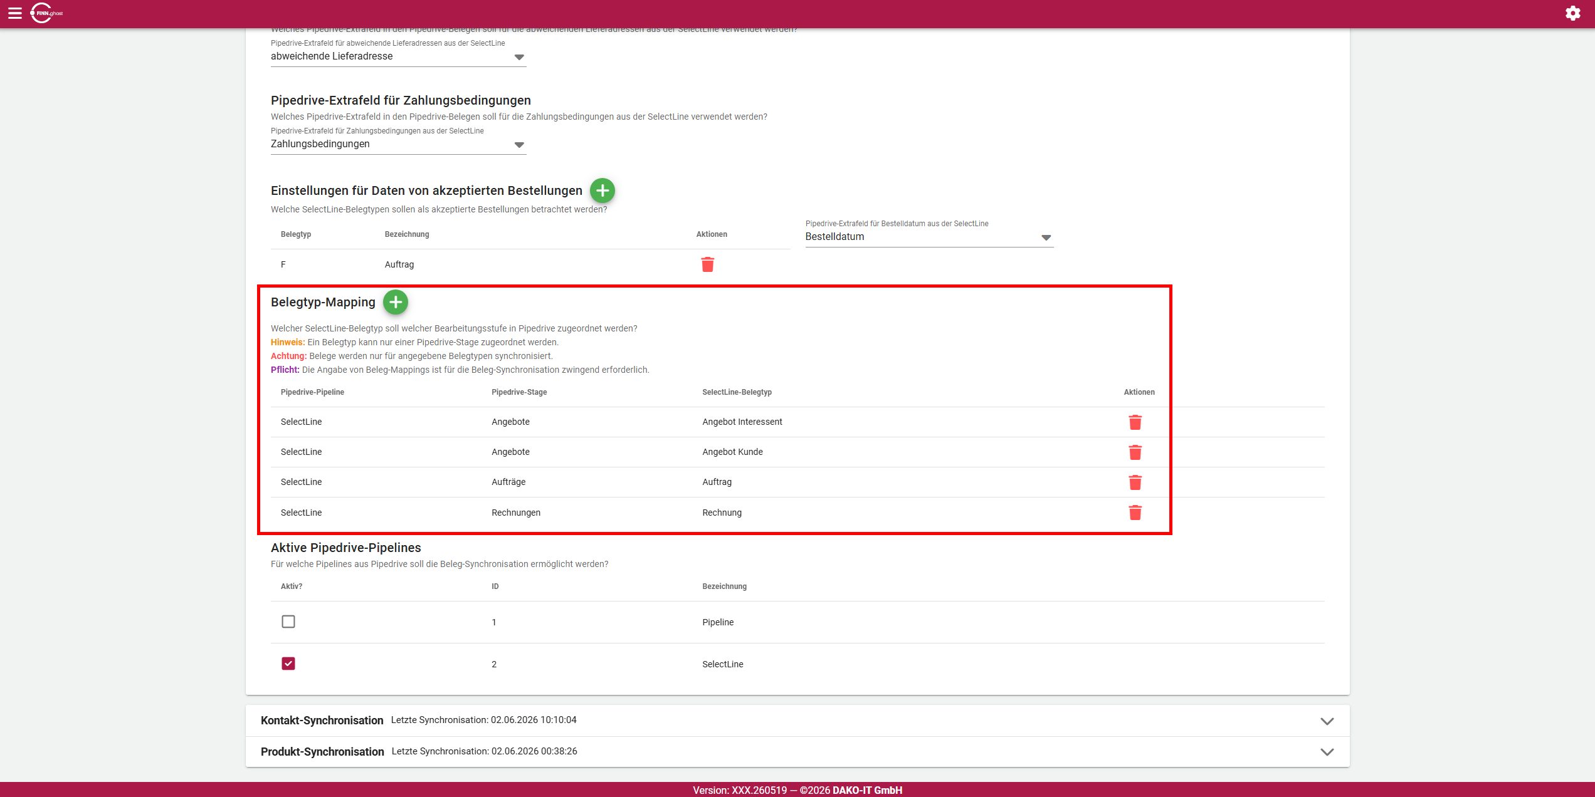1595x797 pixels.
Task: Click the FINN.ghost logo
Action: click(x=47, y=13)
